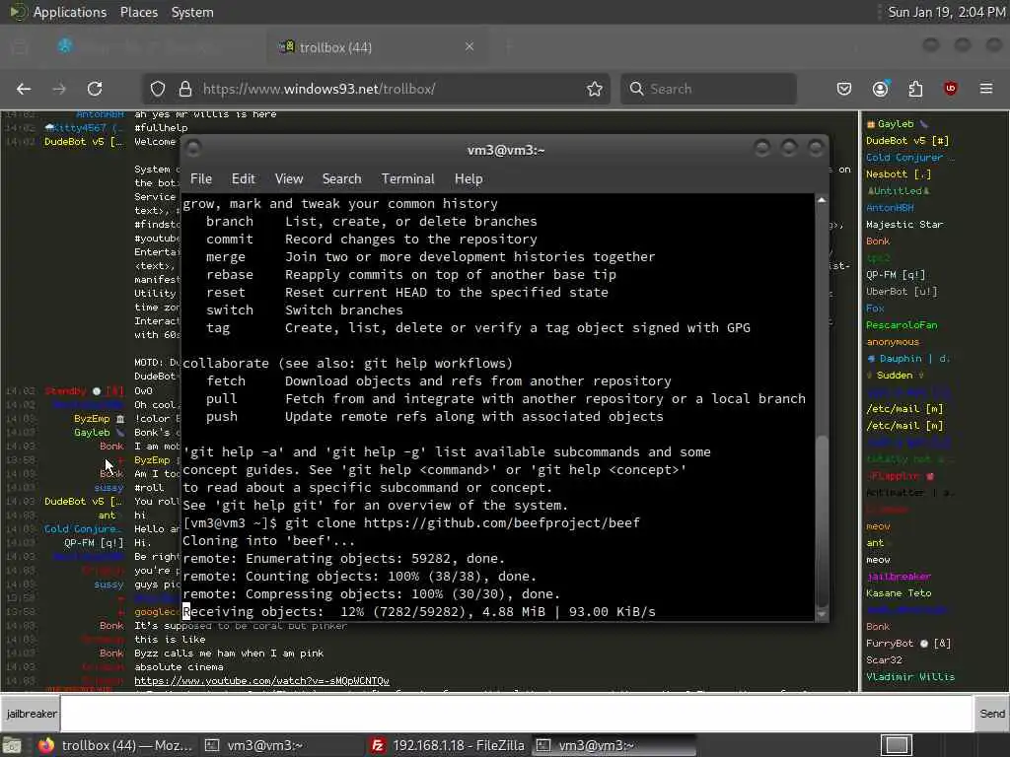The width and height of the screenshot is (1010, 757).
Task: Open a new browser tab
Action: click(x=508, y=47)
